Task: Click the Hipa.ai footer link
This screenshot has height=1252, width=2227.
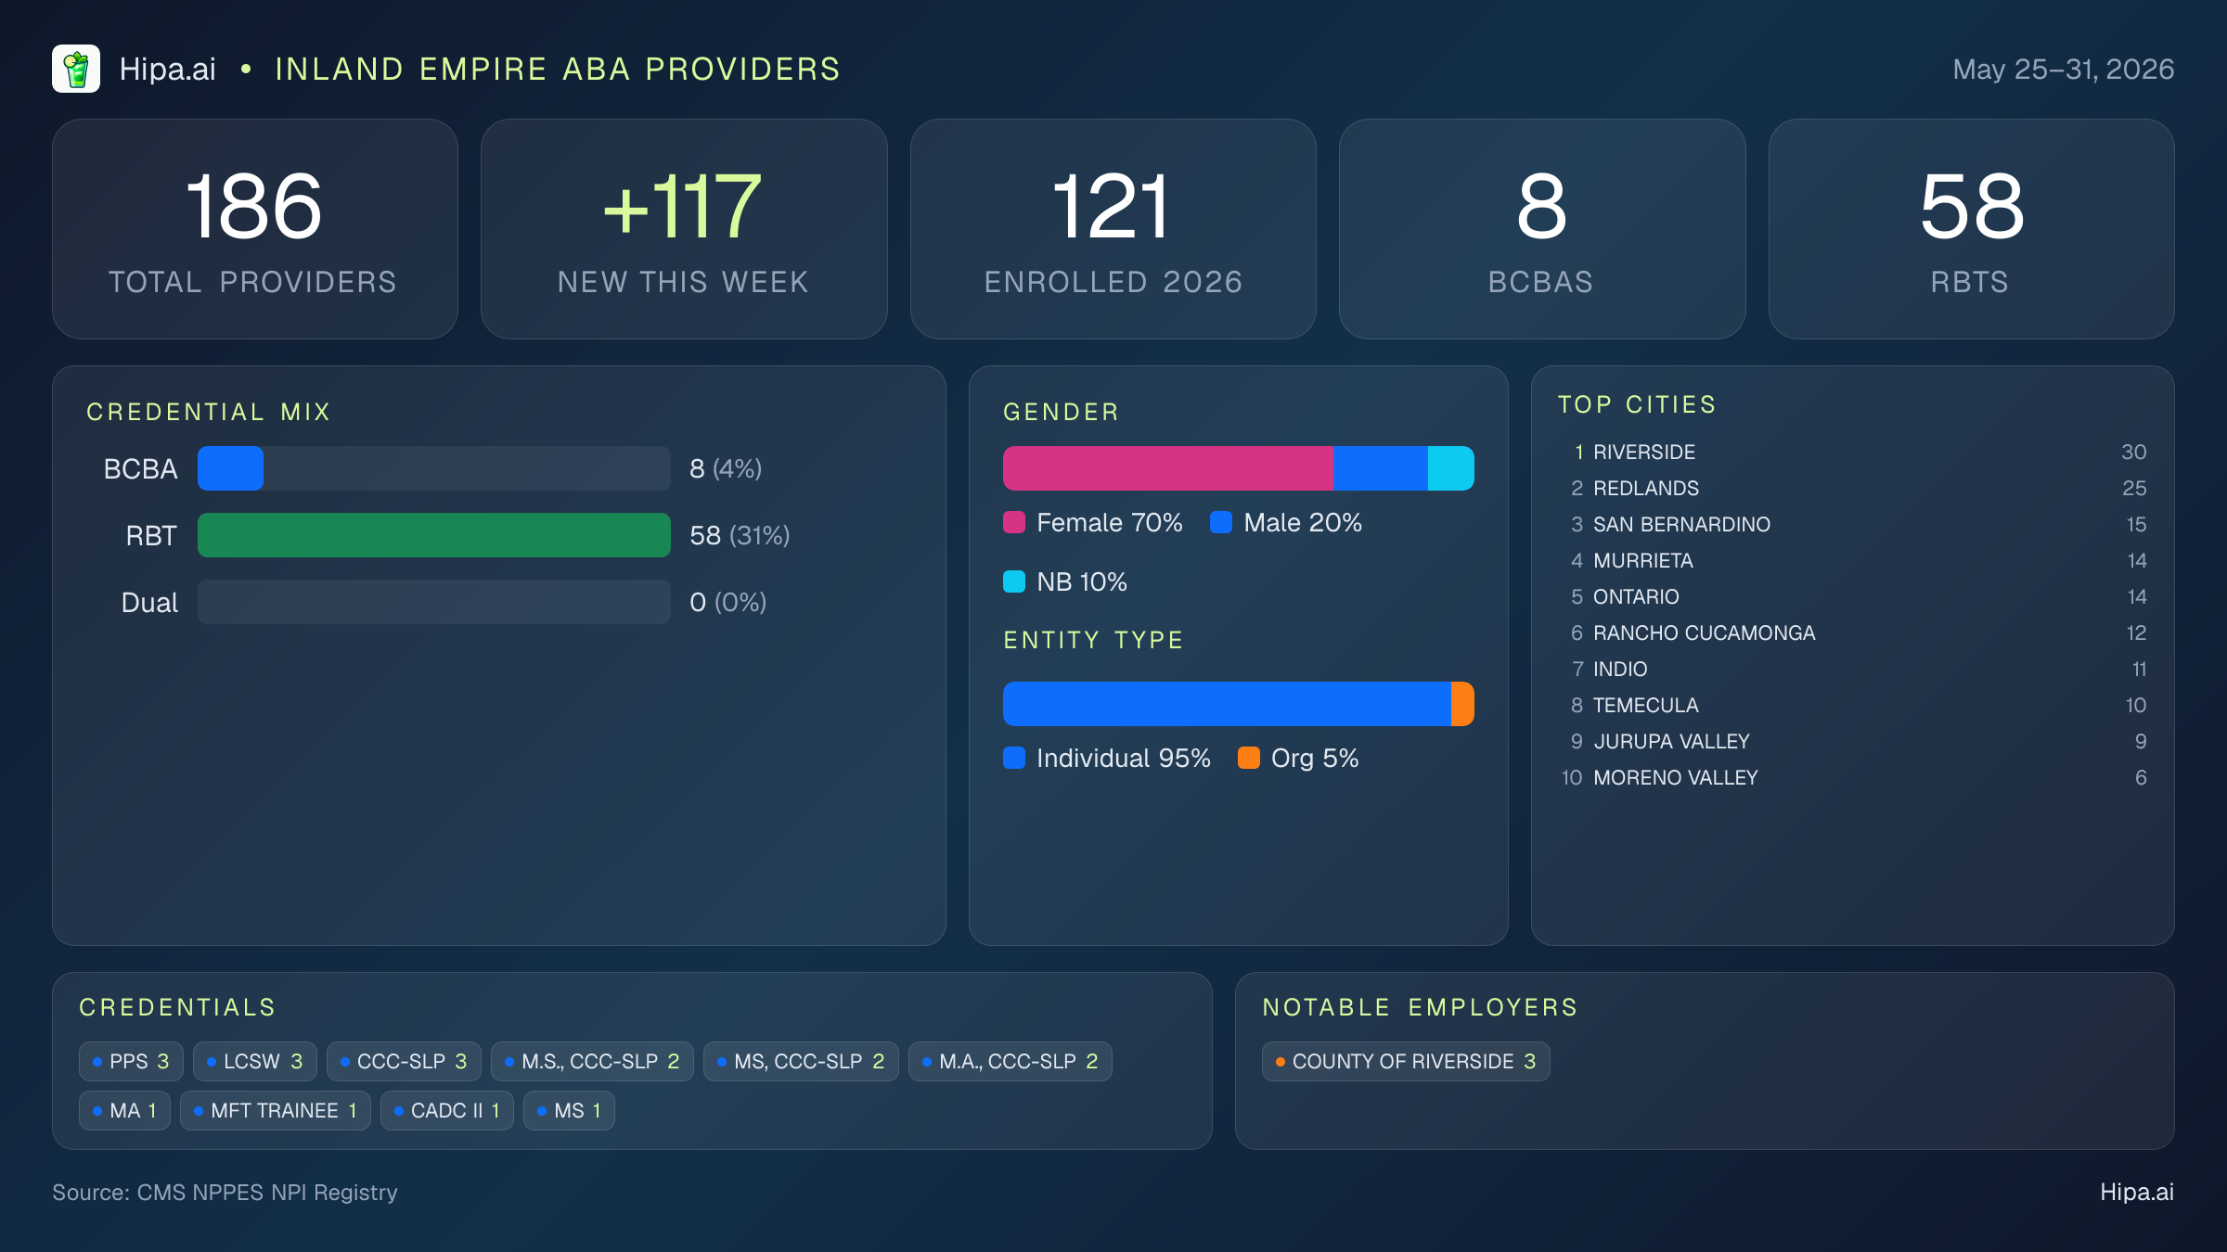Action: pos(2137,1192)
